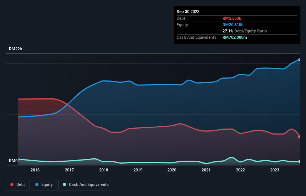Toggle the Debt legend button
This screenshot has height=196, width=306.
(x=18, y=185)
